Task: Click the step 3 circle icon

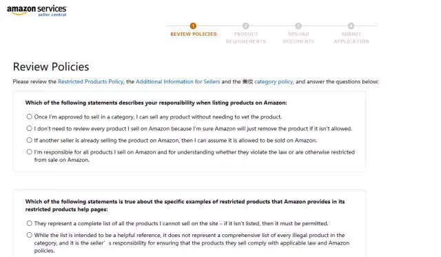Action: [x=298, y=26]
